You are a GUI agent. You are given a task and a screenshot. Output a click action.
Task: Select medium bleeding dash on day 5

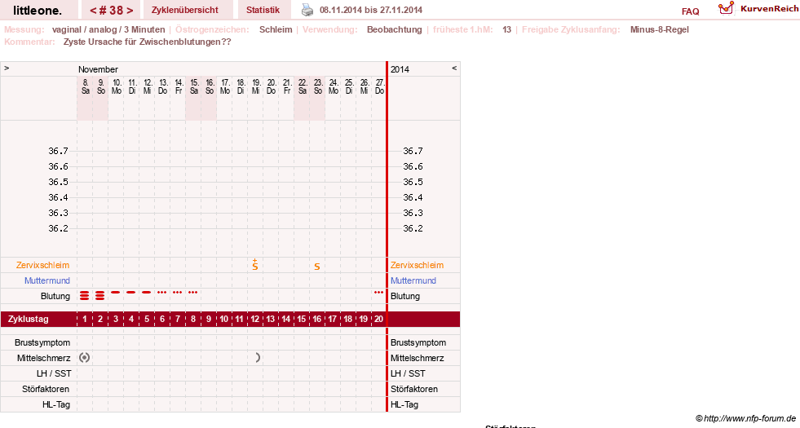(147, 293)
